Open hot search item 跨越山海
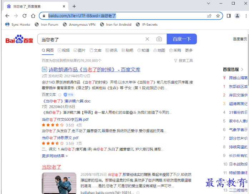Viewport: 249px width, 194px height. tap(238, 78)
